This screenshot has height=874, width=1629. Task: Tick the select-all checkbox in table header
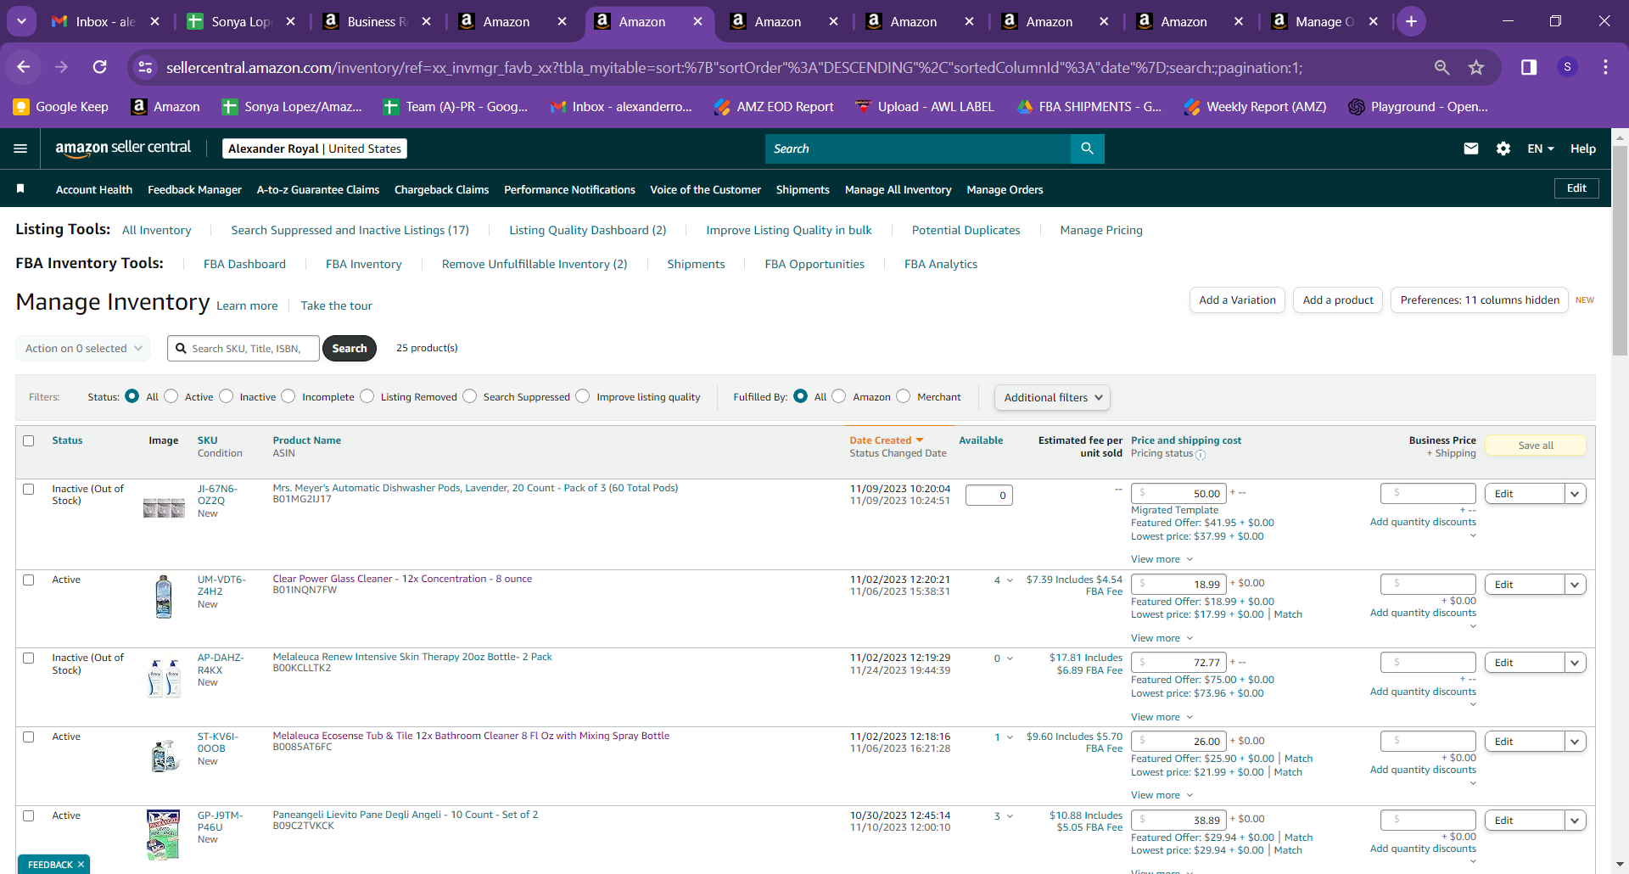(29, 440)
